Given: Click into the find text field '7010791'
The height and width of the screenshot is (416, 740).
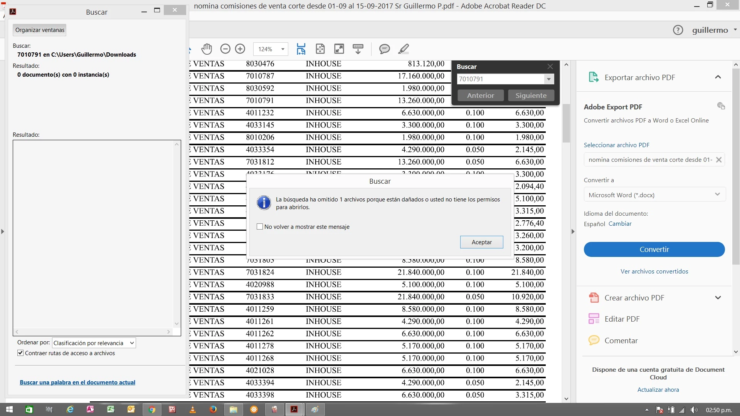Looking at the screenshot, I should click(500, 79).
